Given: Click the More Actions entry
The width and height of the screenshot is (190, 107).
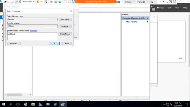Looking at the screenshot, I should 131,22.
